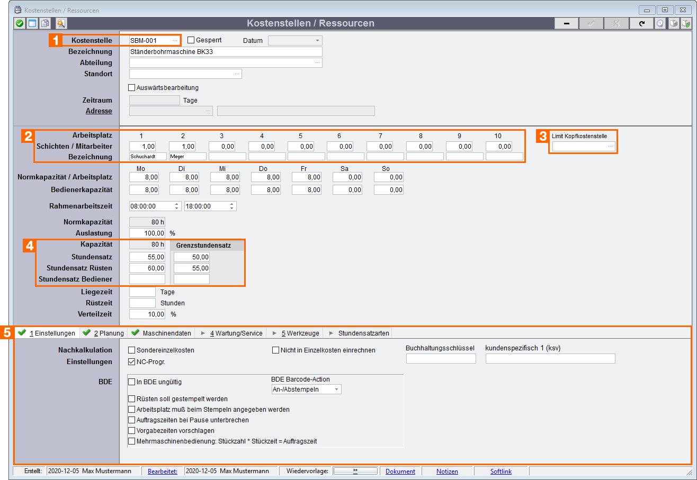Click the Bezeichnung field with Ständerbohrmaschine BK33
The image size is (697, 480).
point(226,52)
